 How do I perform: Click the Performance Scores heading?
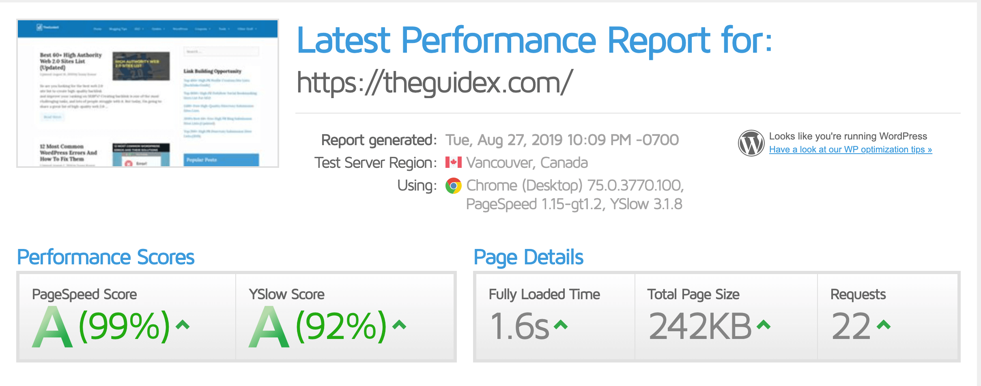pos(105,257)
